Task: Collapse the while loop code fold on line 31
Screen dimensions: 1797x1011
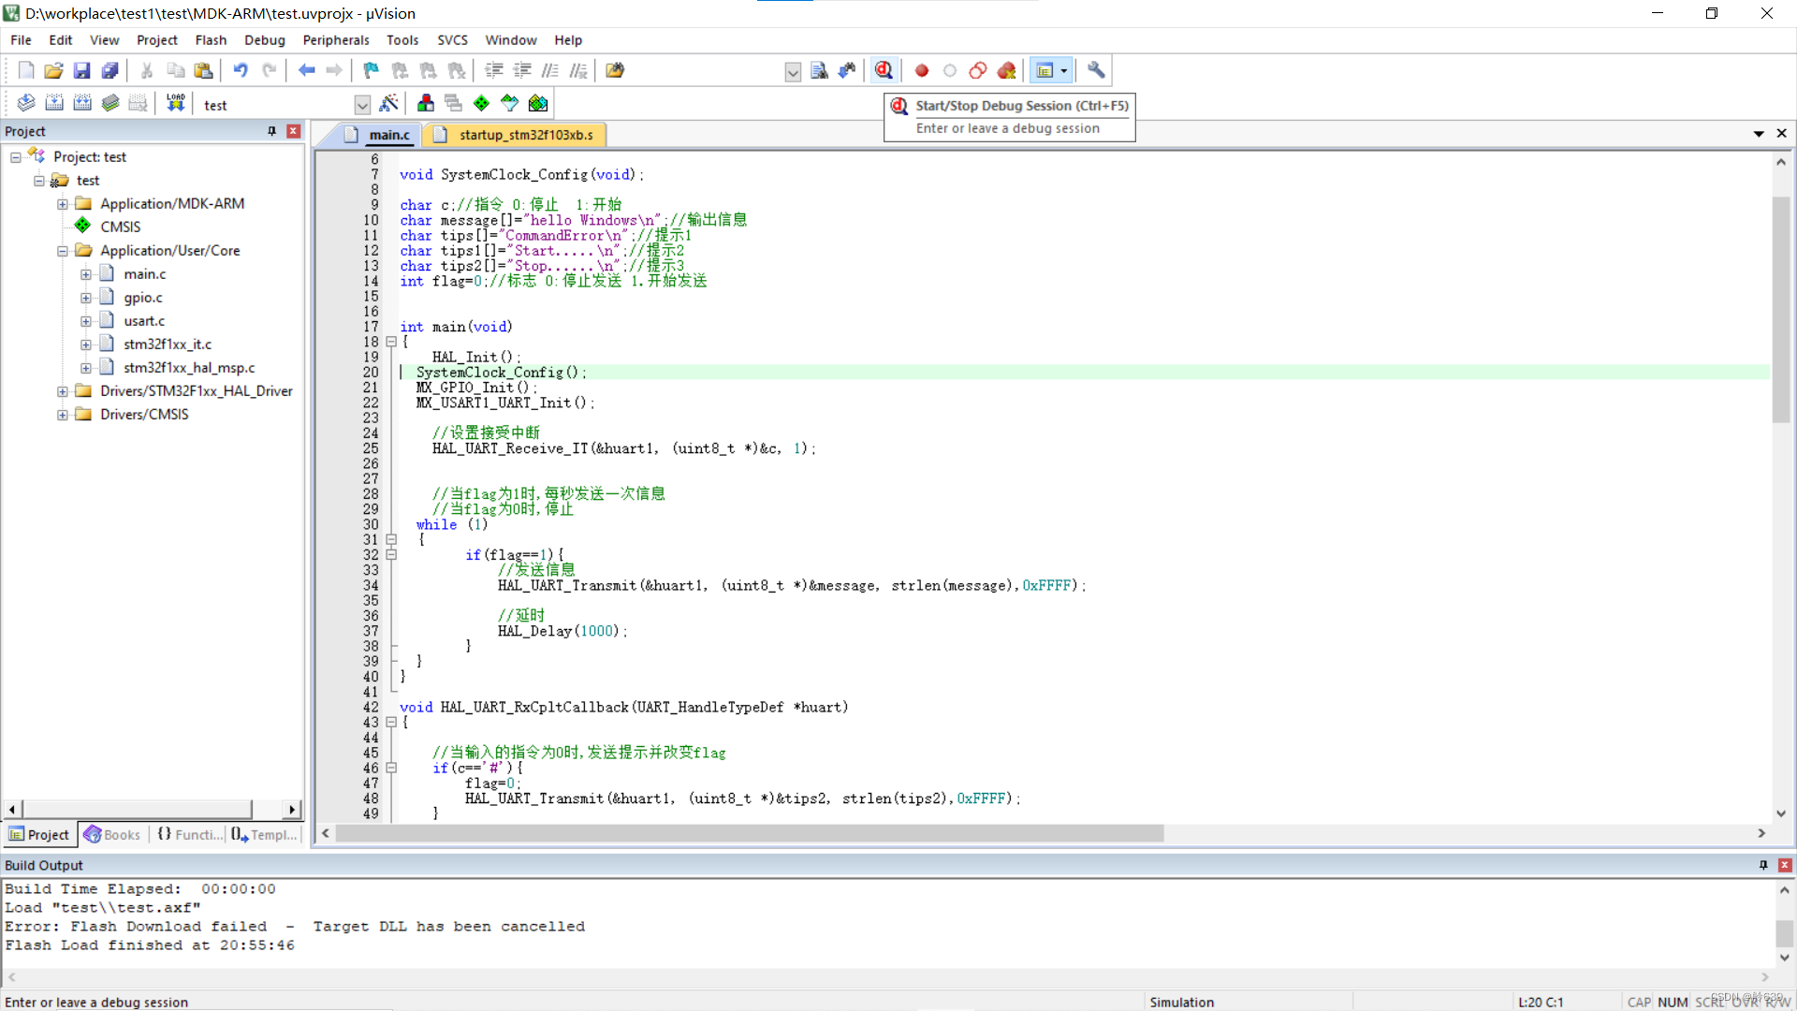Action: pyautogui.click(x=391, y=539)
